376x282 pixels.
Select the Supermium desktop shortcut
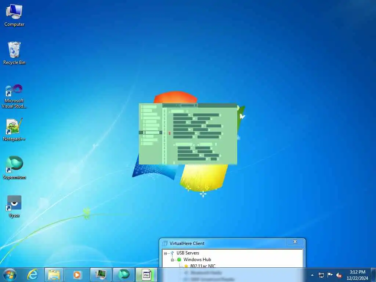[x=14, y=167]
